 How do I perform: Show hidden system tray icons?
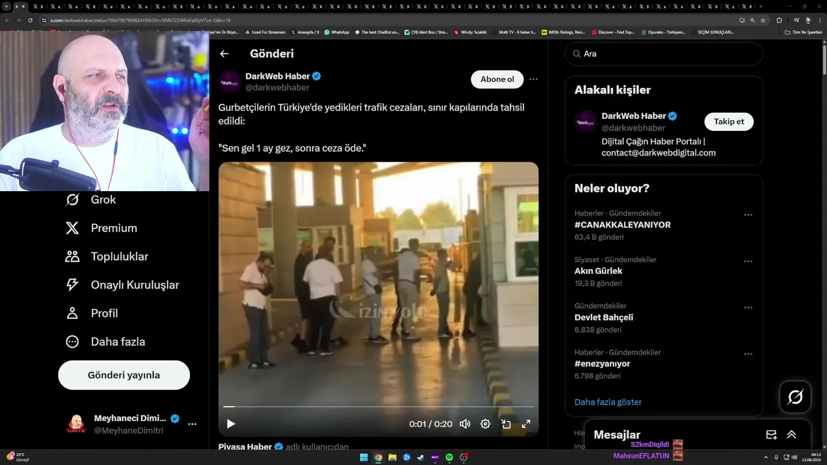(766, 457)
